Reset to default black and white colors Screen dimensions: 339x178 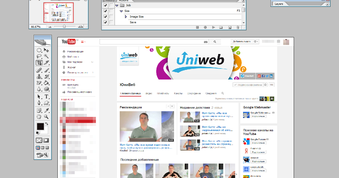coord(38,133)
